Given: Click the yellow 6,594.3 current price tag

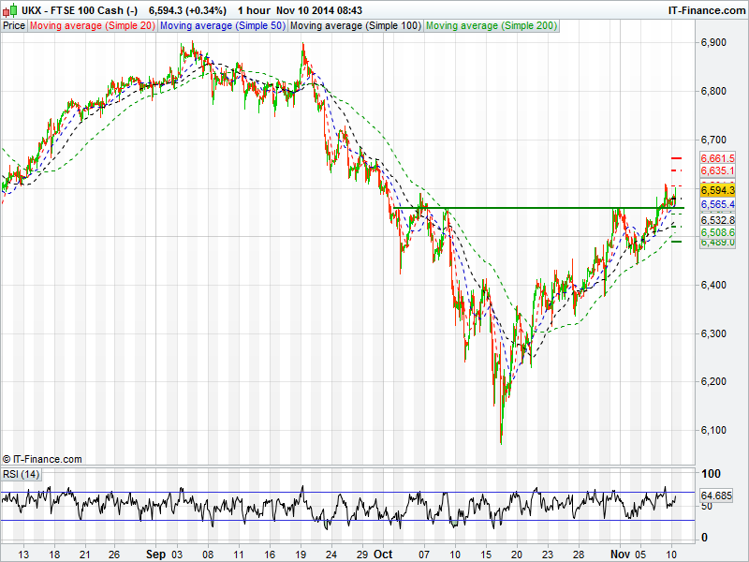Looking at the screenshot, I should (x=717, y=190).
